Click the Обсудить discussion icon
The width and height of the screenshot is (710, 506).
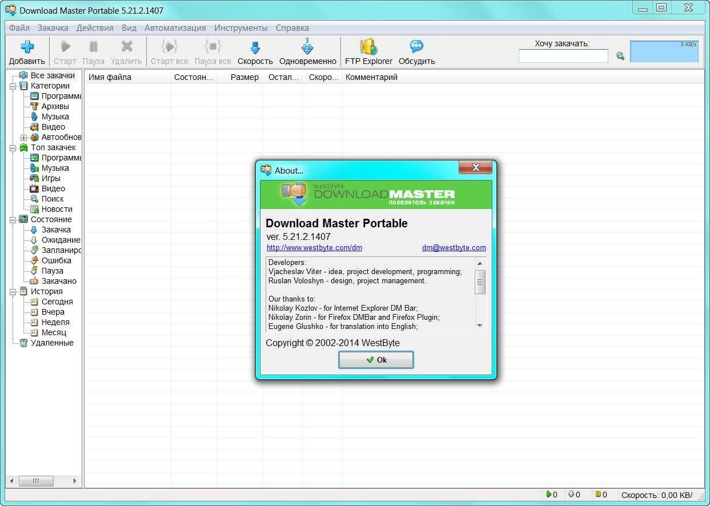pyautogui.click(x=417, y=52)
